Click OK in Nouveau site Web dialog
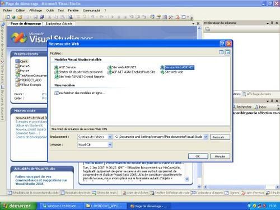 tap(198, 156)
